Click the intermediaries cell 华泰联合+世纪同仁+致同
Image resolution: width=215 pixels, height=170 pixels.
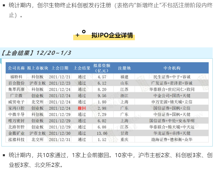(172, 90)
